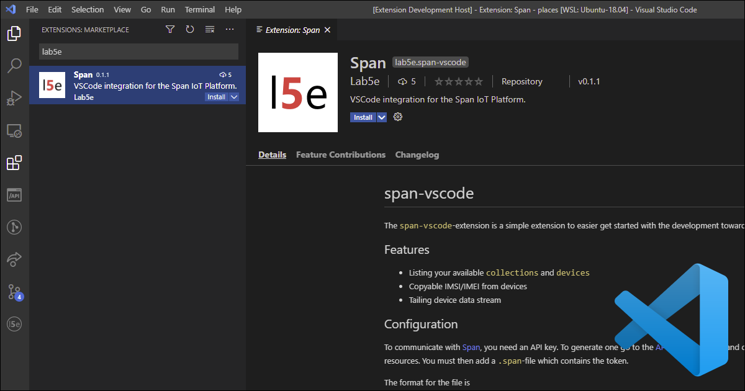Open Source Control with badge 4
Screen dimensions: 745x391
[14, 292]
